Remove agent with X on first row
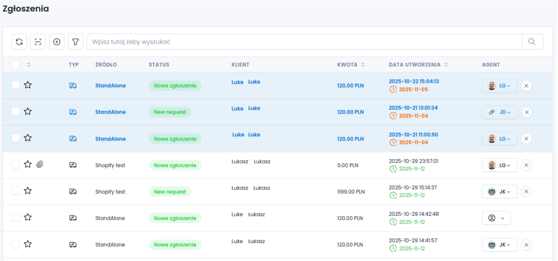This screenshot has height=261, width=558. coord(526,86)
